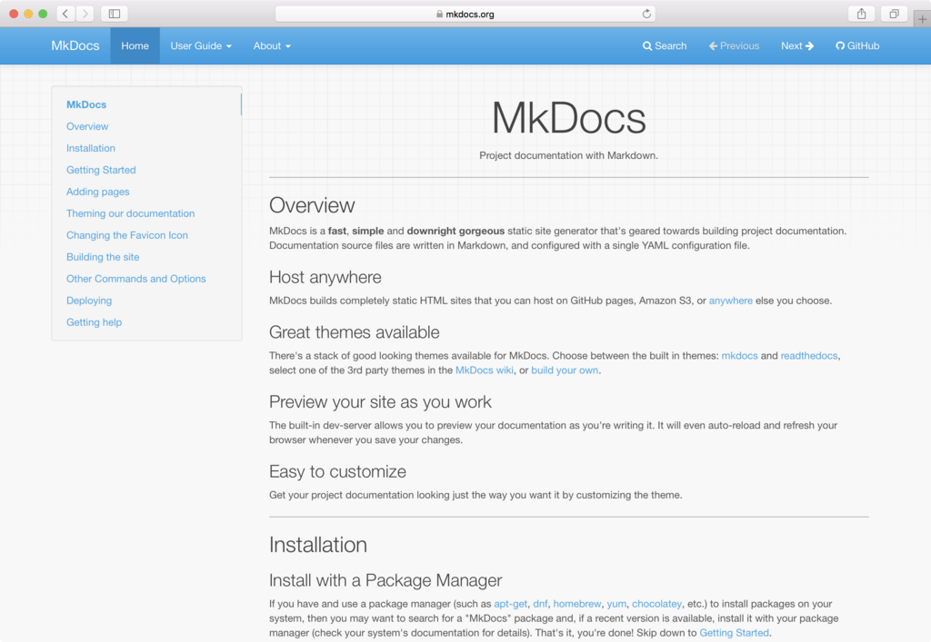
Task: Visit the MkDocs wiki link
Action: (484, 370)
